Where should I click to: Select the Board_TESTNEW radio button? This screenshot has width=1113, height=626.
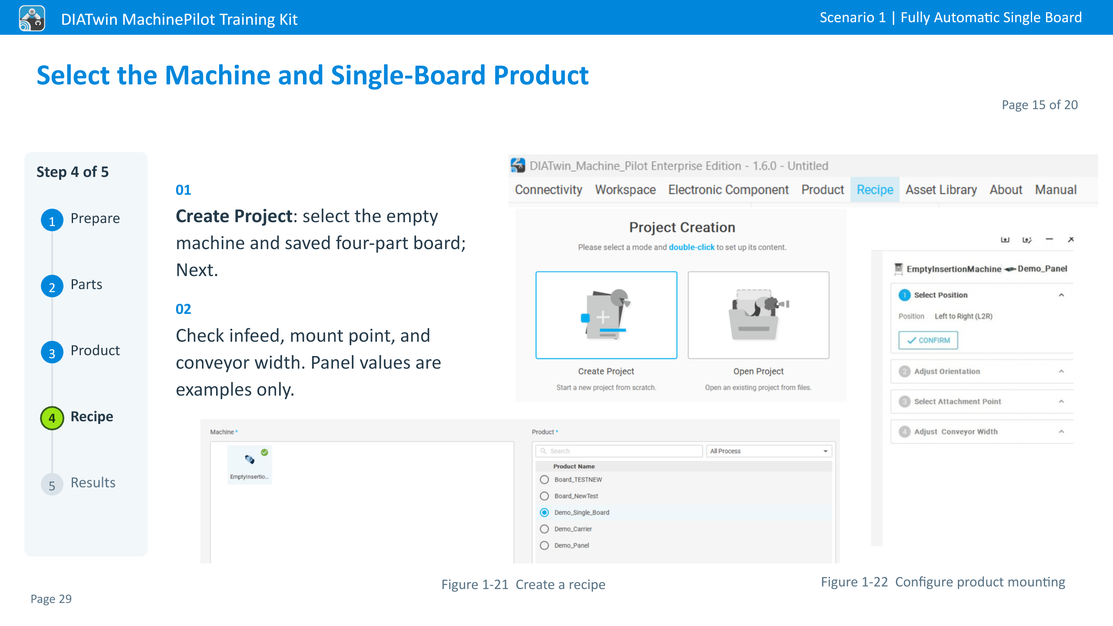pyautogui.click(x=544, y=479)
